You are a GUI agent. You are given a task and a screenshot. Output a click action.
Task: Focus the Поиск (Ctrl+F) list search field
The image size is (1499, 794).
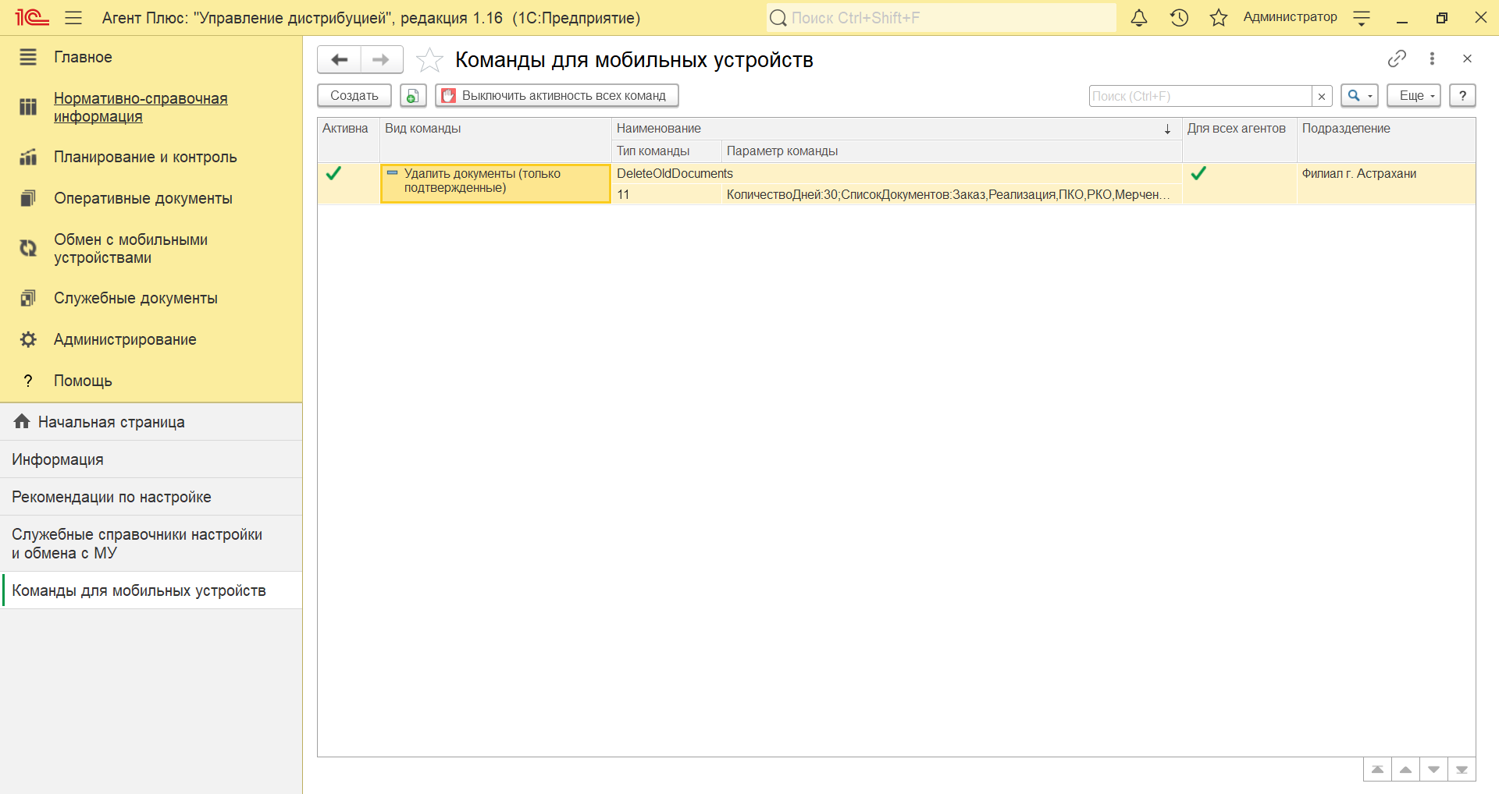1199,96
